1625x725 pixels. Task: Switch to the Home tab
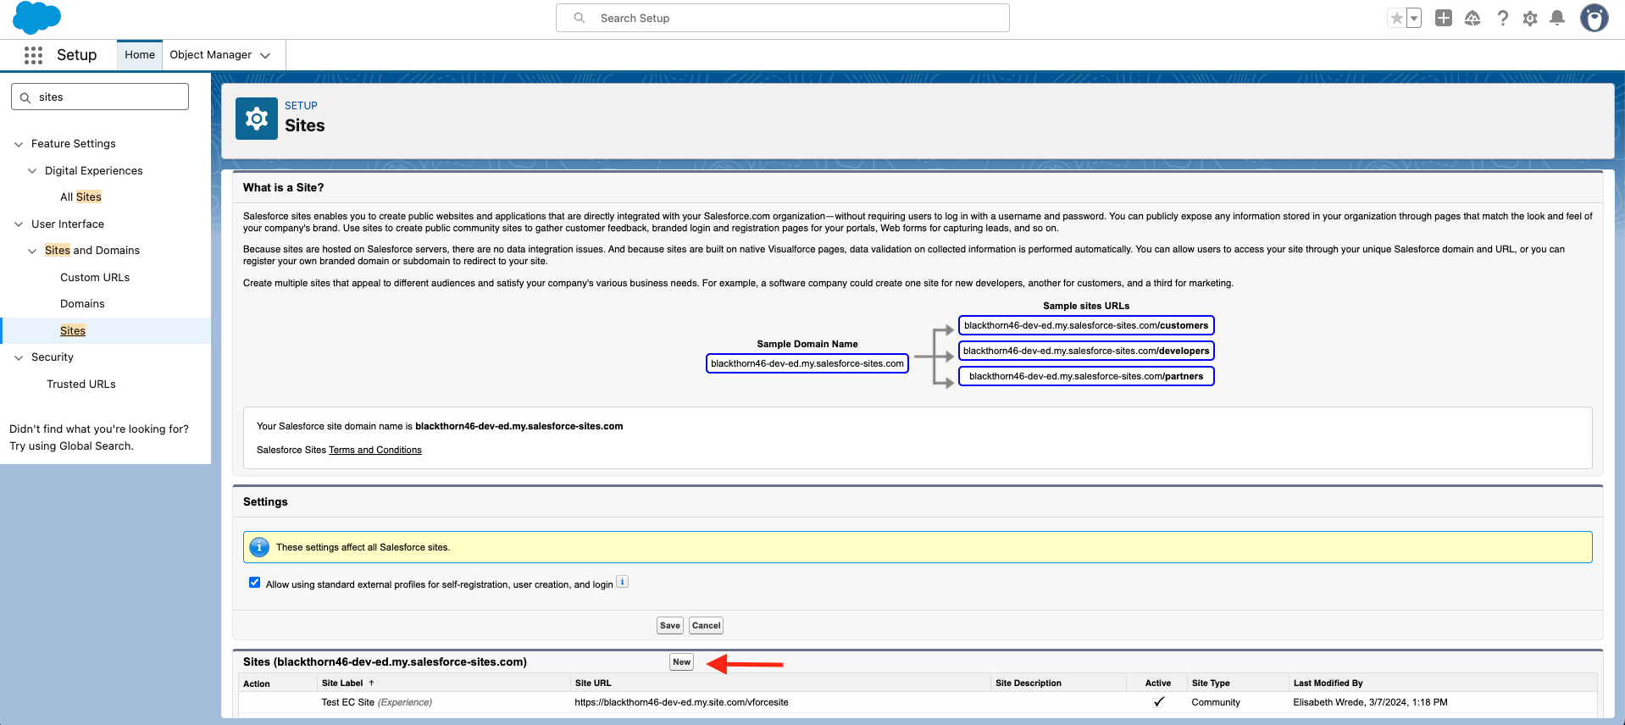[140, 55]
